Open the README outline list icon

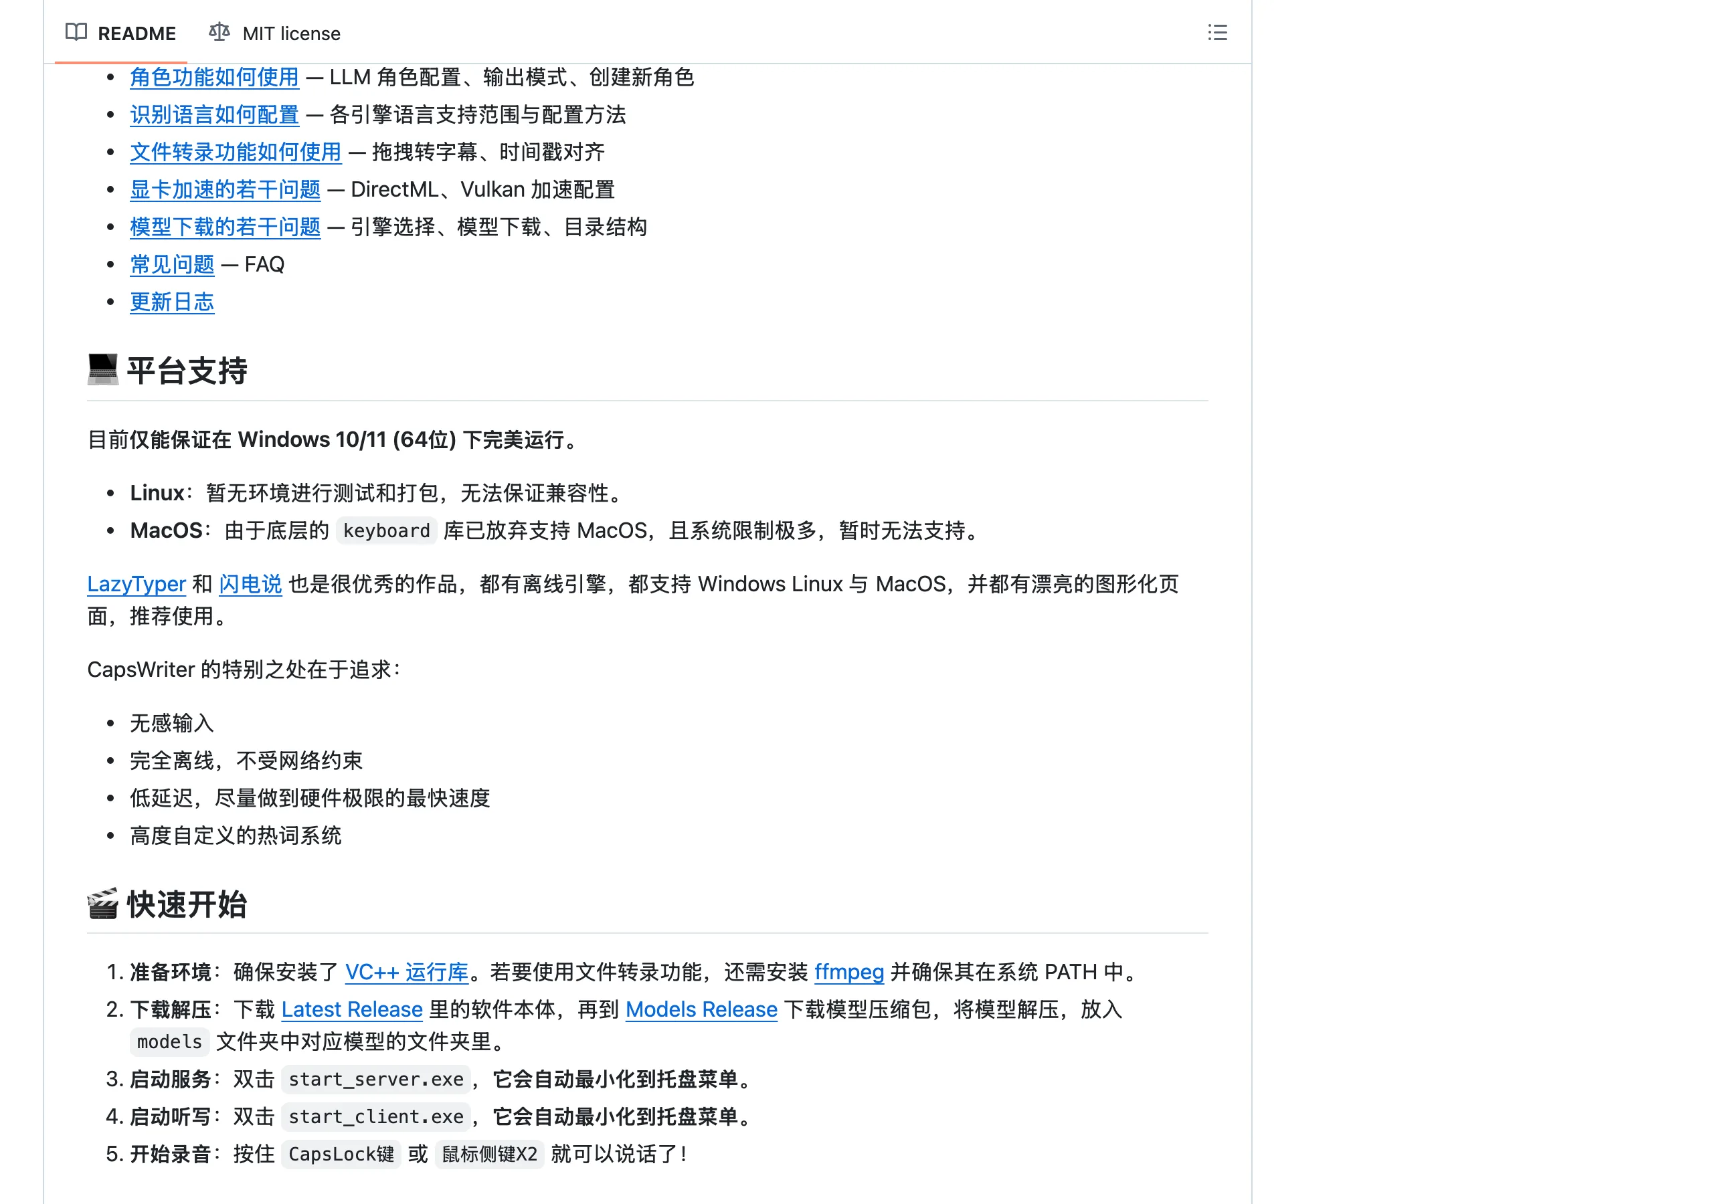(1217, 33)
